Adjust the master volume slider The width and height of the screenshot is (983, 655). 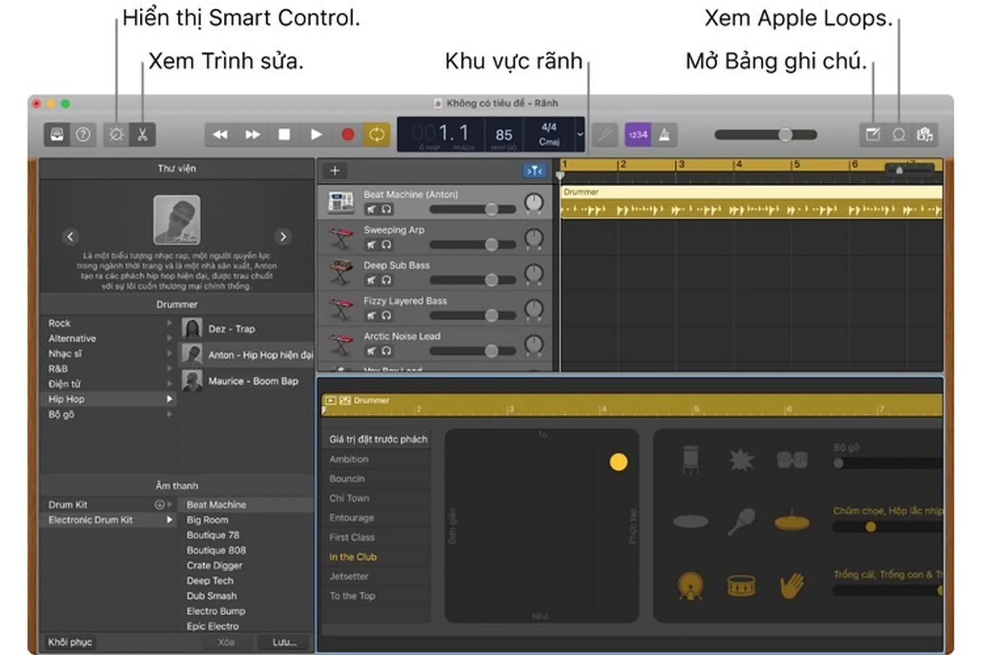pyautogui.click(x=766, y=135)
